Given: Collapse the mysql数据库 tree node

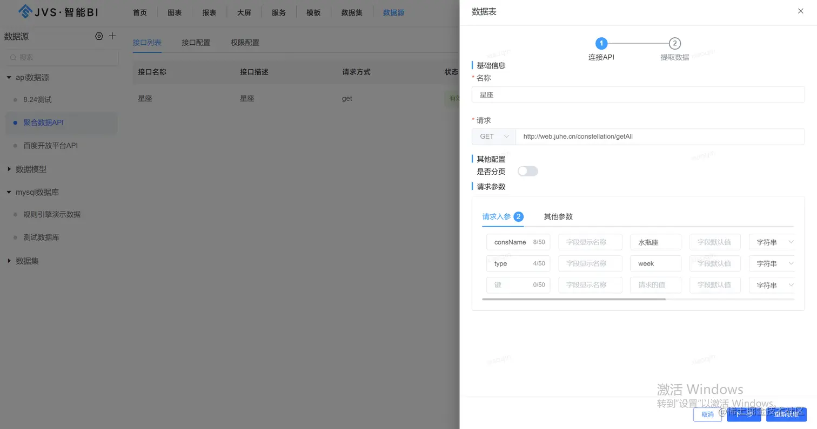Looking at the screenshot, I should [9, 192].
